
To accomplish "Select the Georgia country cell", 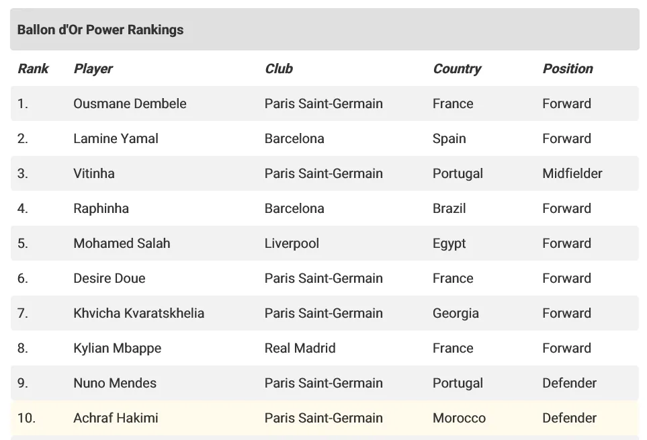I will pyautogui.click(x=456, y=314).
